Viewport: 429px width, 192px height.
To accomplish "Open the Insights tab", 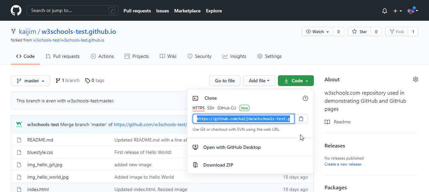I will click(234, 56).
